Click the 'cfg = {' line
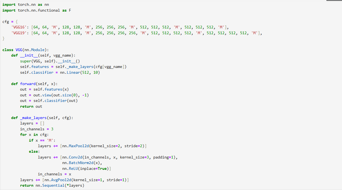This screenshot has height=190, width=342. [10, 22]
